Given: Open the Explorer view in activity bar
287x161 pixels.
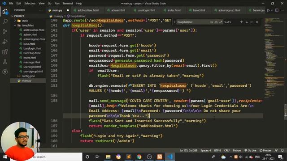Looking at the screenshot, I should pos(5,12).
